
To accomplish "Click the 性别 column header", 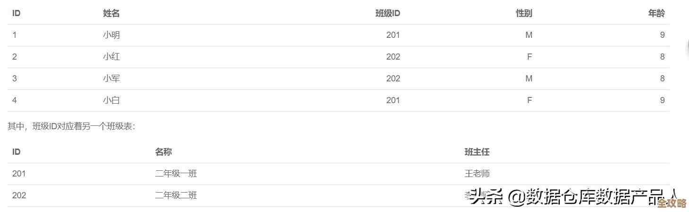I will [x=524, y=13].
